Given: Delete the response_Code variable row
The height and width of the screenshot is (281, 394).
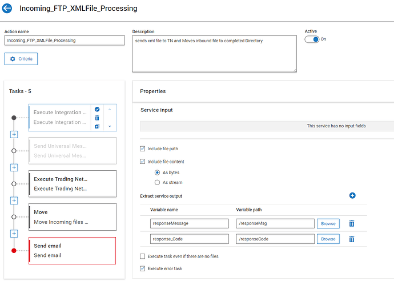Looking at the screenshot, I should point(352,239).
